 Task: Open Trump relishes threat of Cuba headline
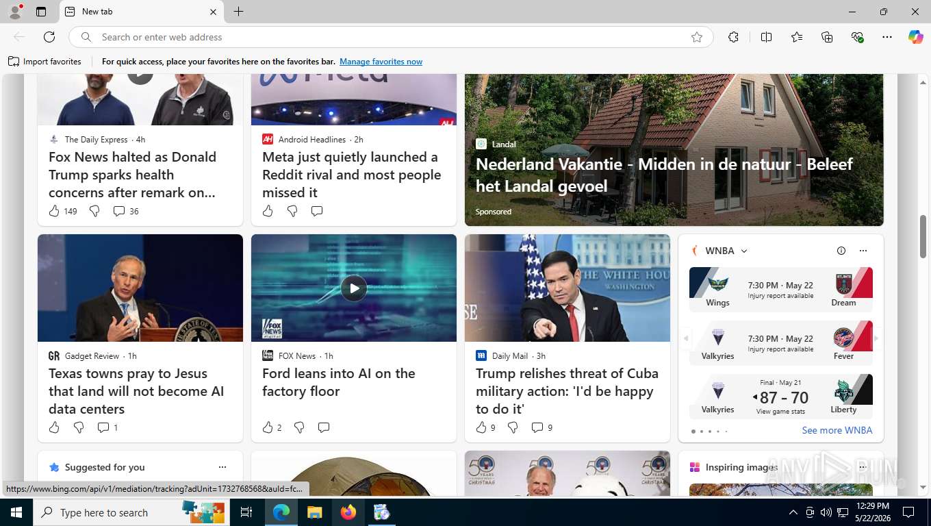click(567, 391)
